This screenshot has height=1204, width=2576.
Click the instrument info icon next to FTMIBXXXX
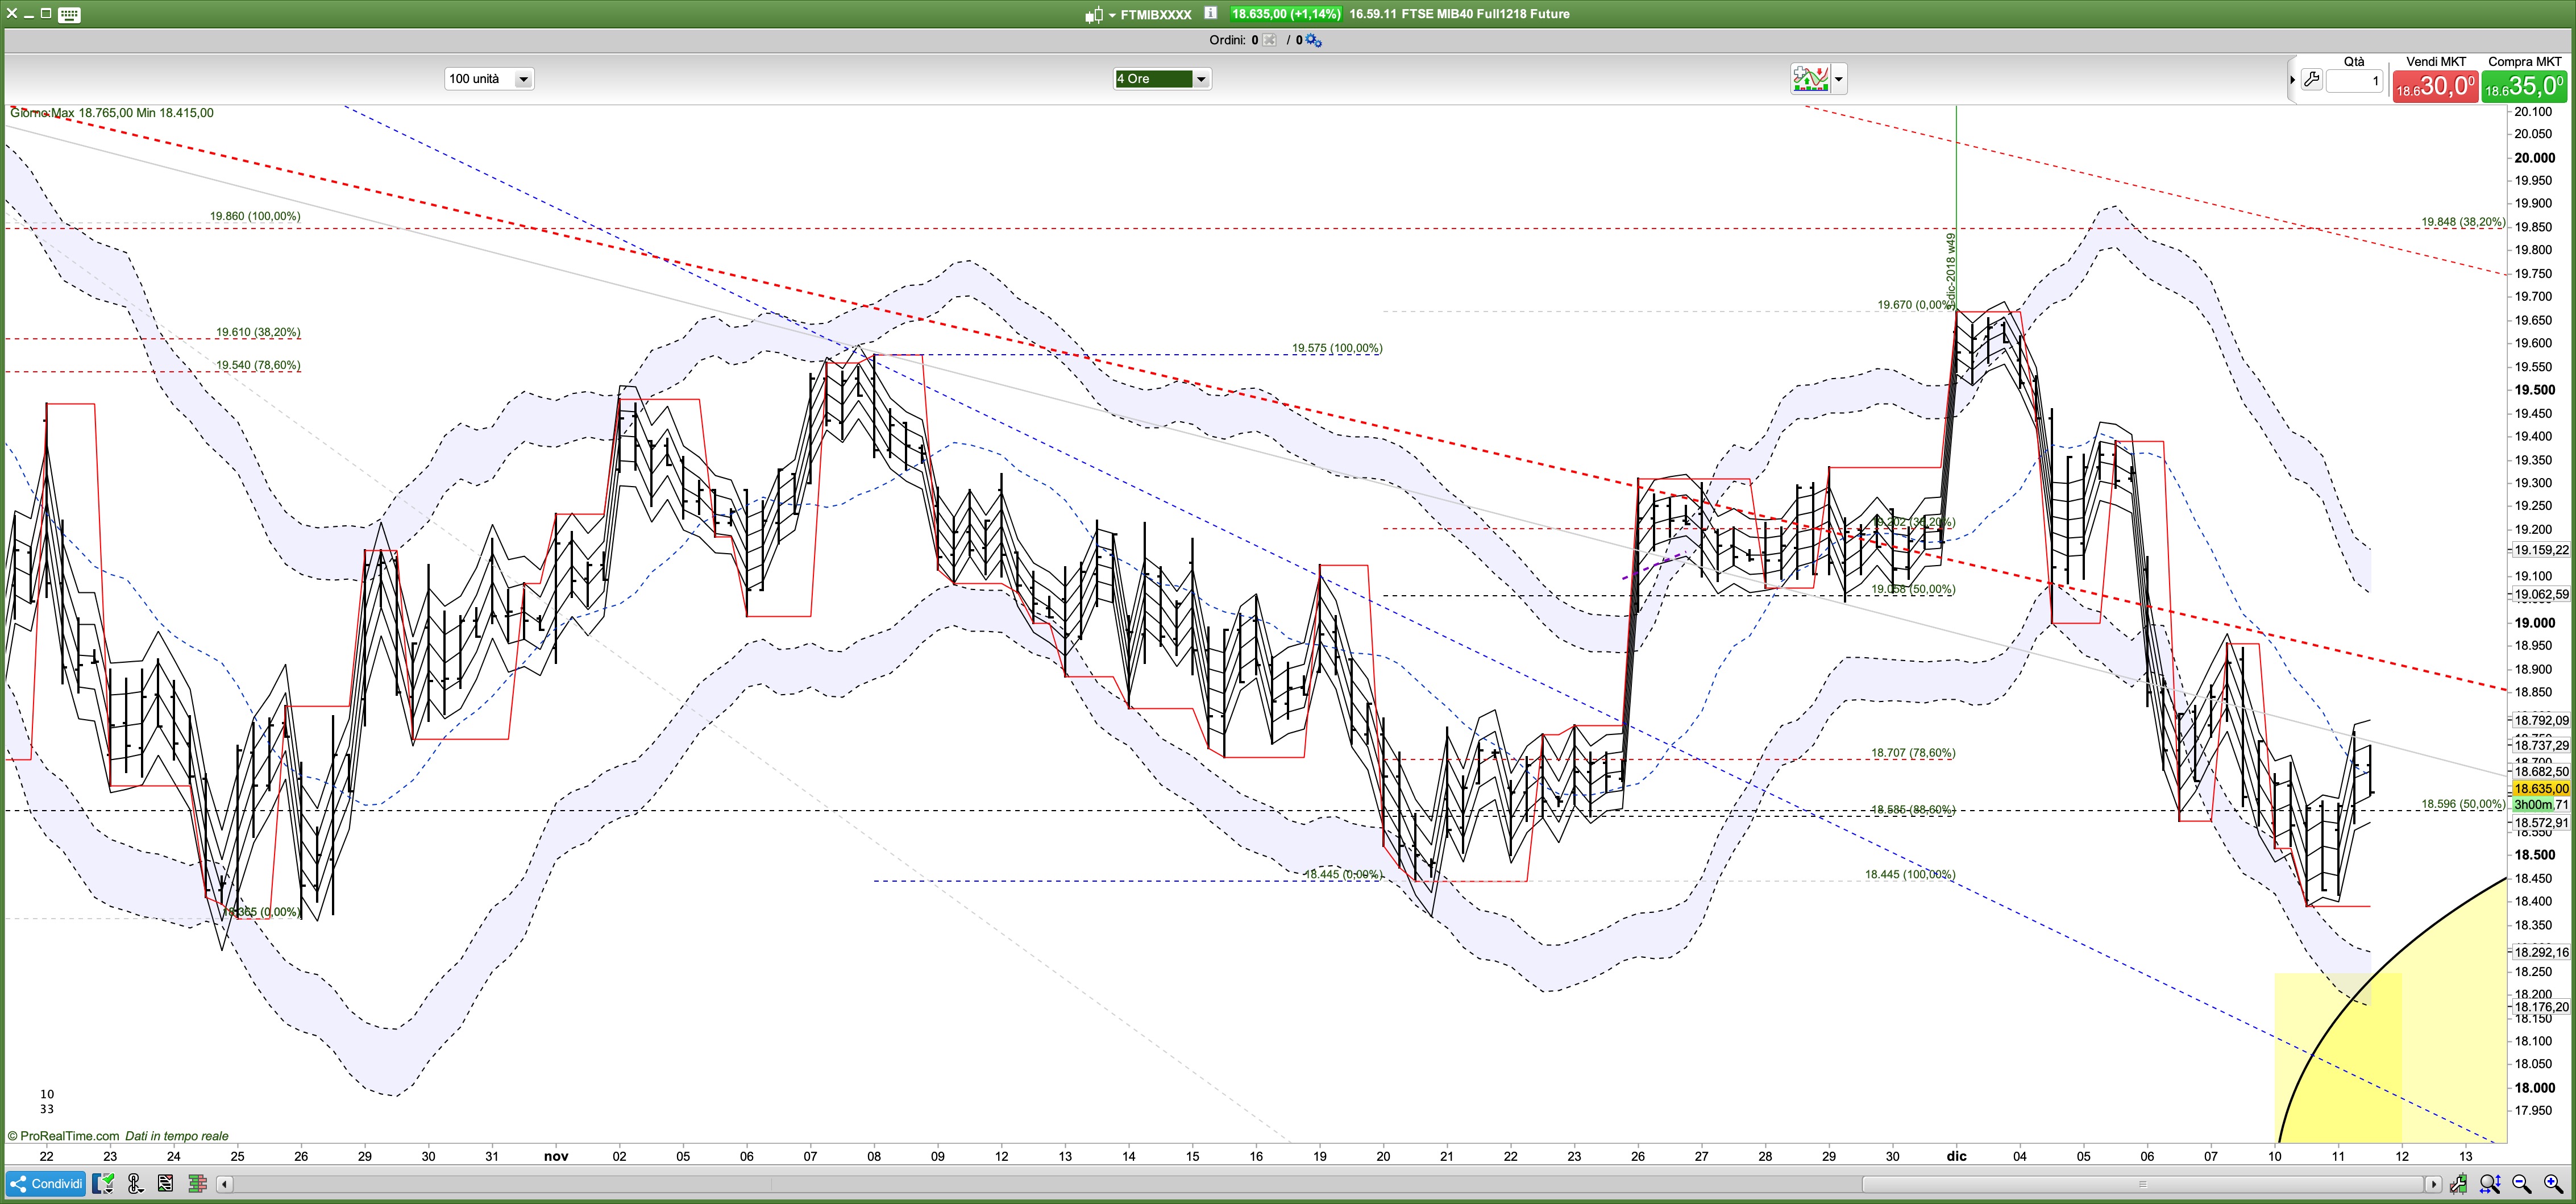pyautogui.click(x=1210, y=14)
